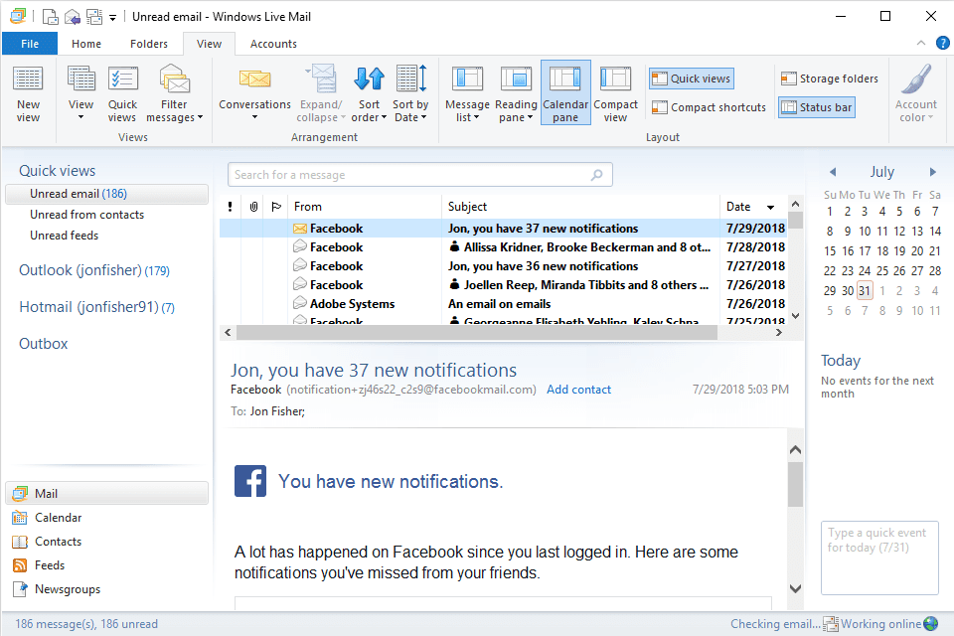
Task: Open Feeds from the sidebar
Action: click(49, 565)
